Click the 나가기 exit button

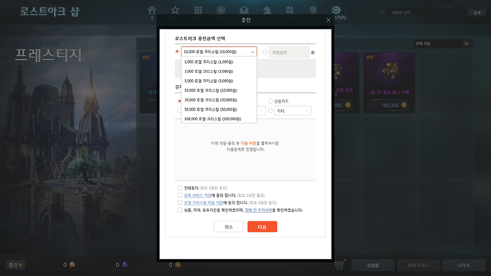[x=464, y=265]
